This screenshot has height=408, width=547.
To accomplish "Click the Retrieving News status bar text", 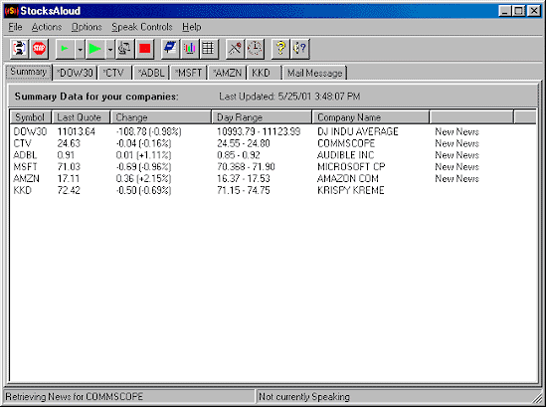I will tap(75, 397).
